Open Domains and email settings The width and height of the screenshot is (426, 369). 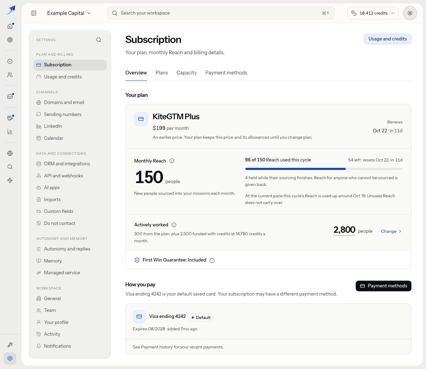(70, 103)
